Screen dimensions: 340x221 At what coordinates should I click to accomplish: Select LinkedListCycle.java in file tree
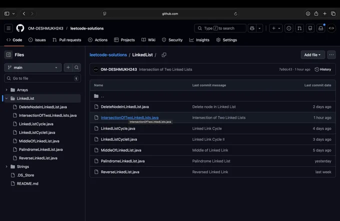pos(36,124)
